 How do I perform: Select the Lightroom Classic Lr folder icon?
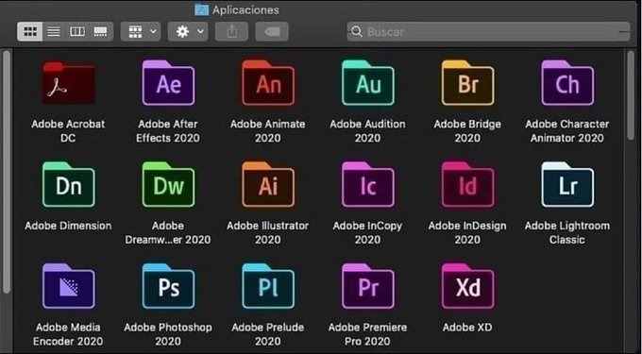click(x=567, y=185)
